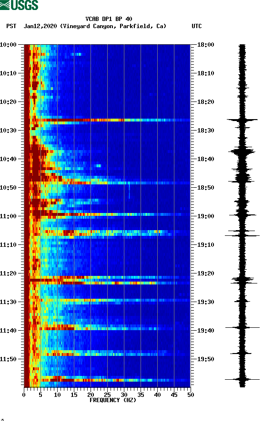263x425 pixels.
Task: Click the '10' frequency axis label
Action: click(57, 395)
